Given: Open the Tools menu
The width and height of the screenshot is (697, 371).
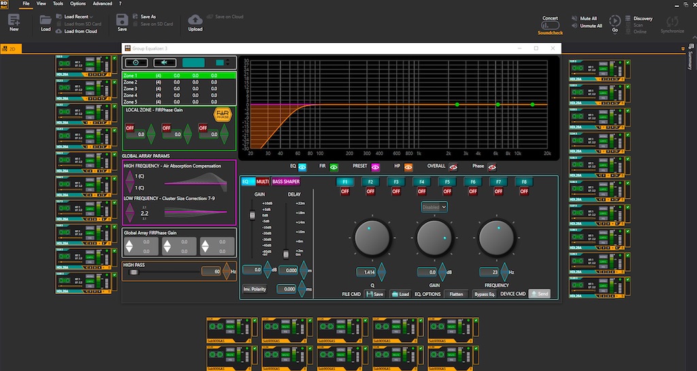Looking at the screenshot, I should (x=58, y=3).
